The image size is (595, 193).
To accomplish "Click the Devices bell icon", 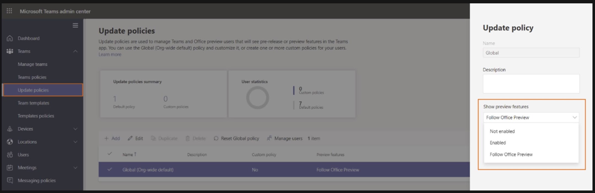I will click(x=10, y=129).
